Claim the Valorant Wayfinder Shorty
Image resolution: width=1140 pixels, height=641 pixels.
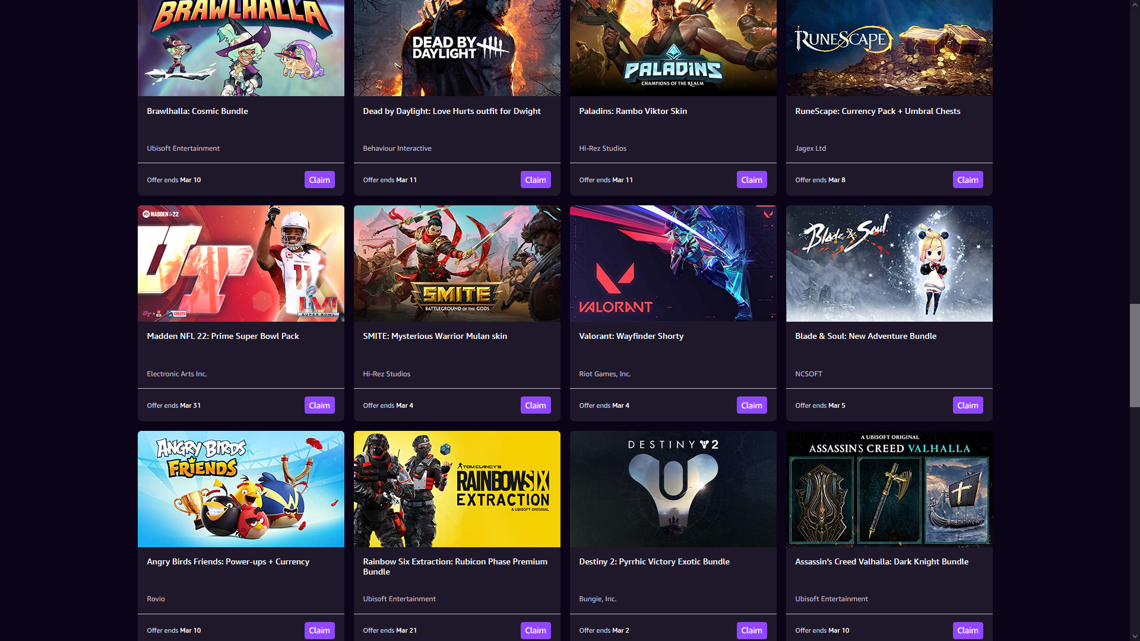point(752,405)
